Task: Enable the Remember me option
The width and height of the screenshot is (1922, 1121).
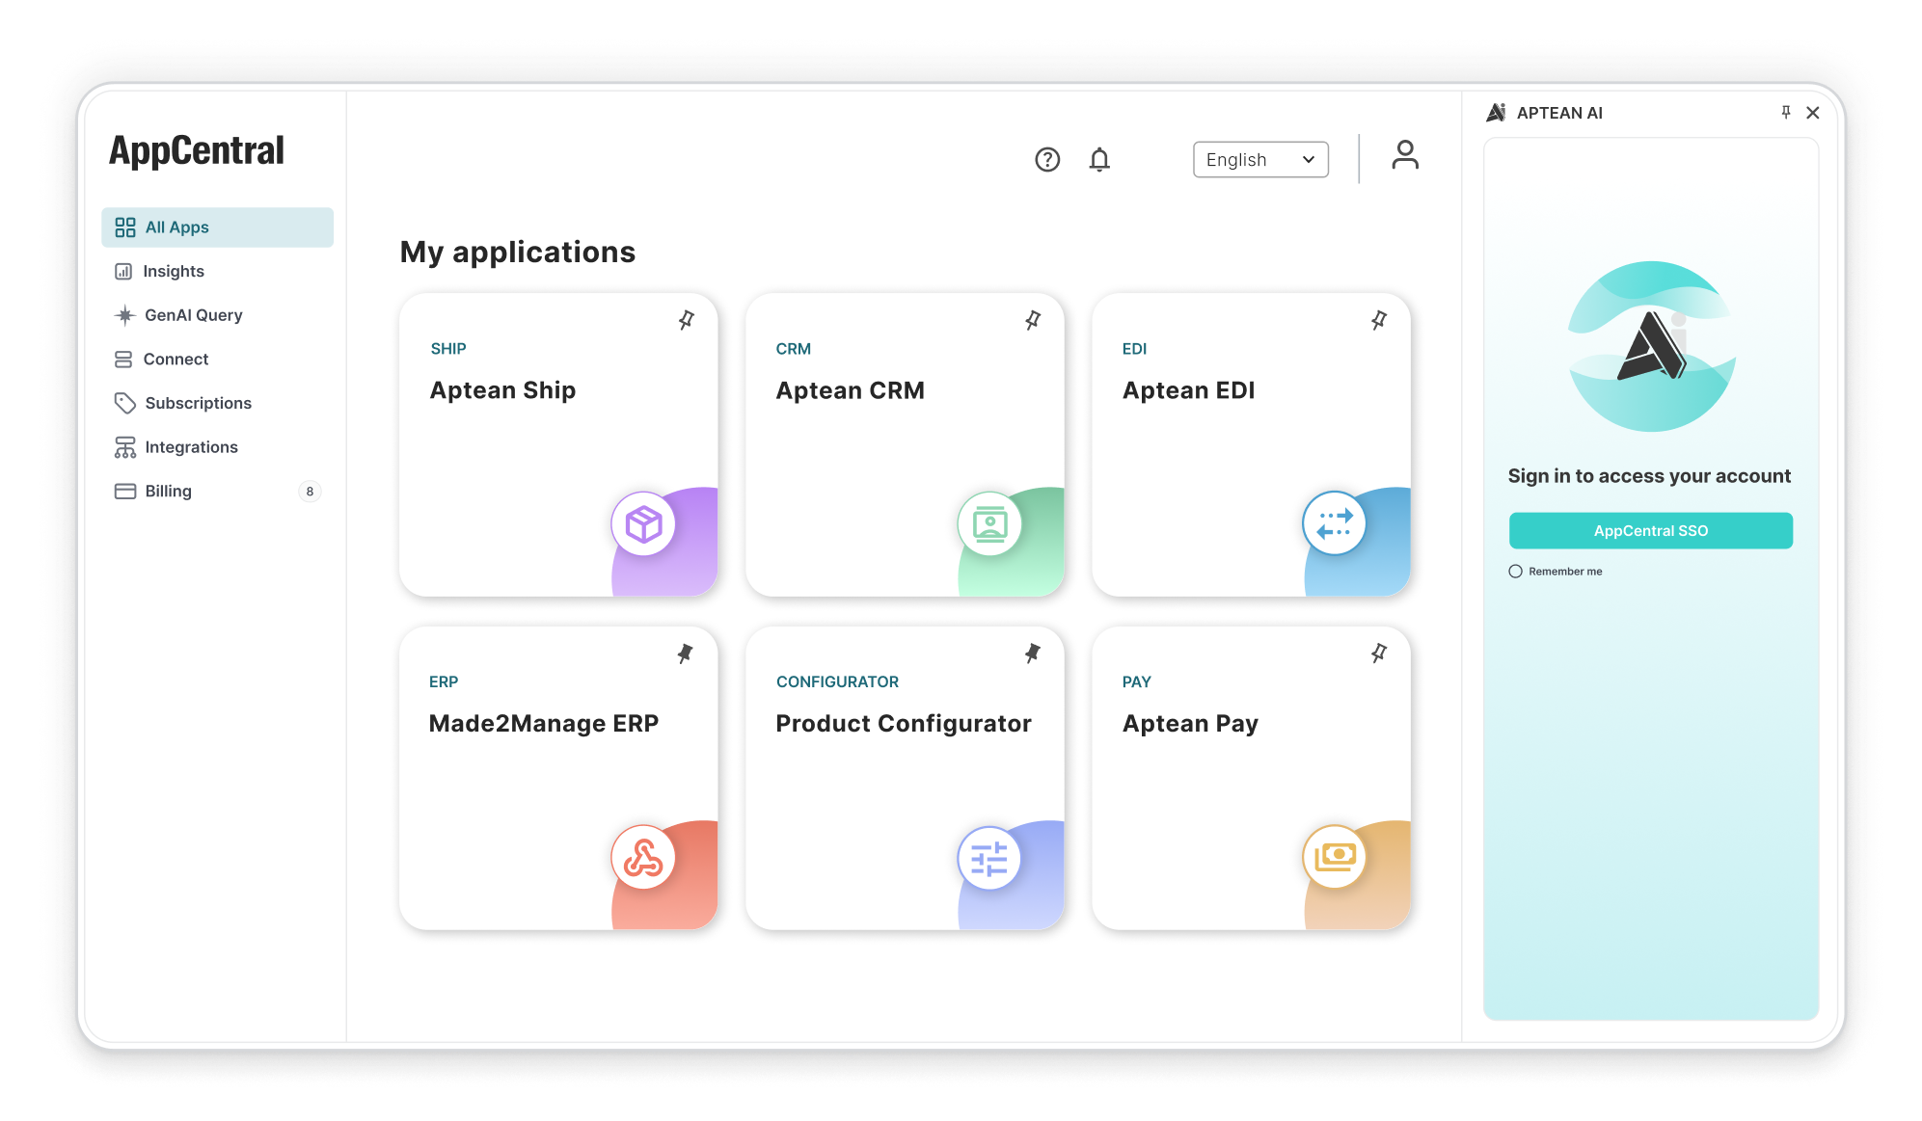Action: click(1514, 571)
